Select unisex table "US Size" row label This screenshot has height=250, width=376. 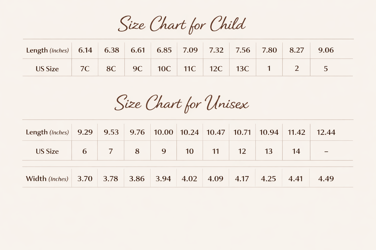pyautogui.click(x=47, y=151)
